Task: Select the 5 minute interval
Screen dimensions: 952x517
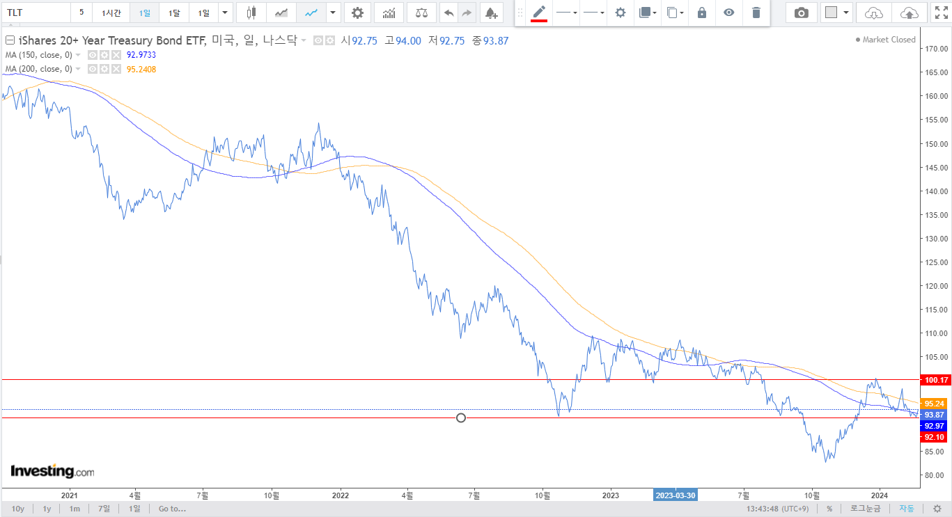Action: (81, 13)
